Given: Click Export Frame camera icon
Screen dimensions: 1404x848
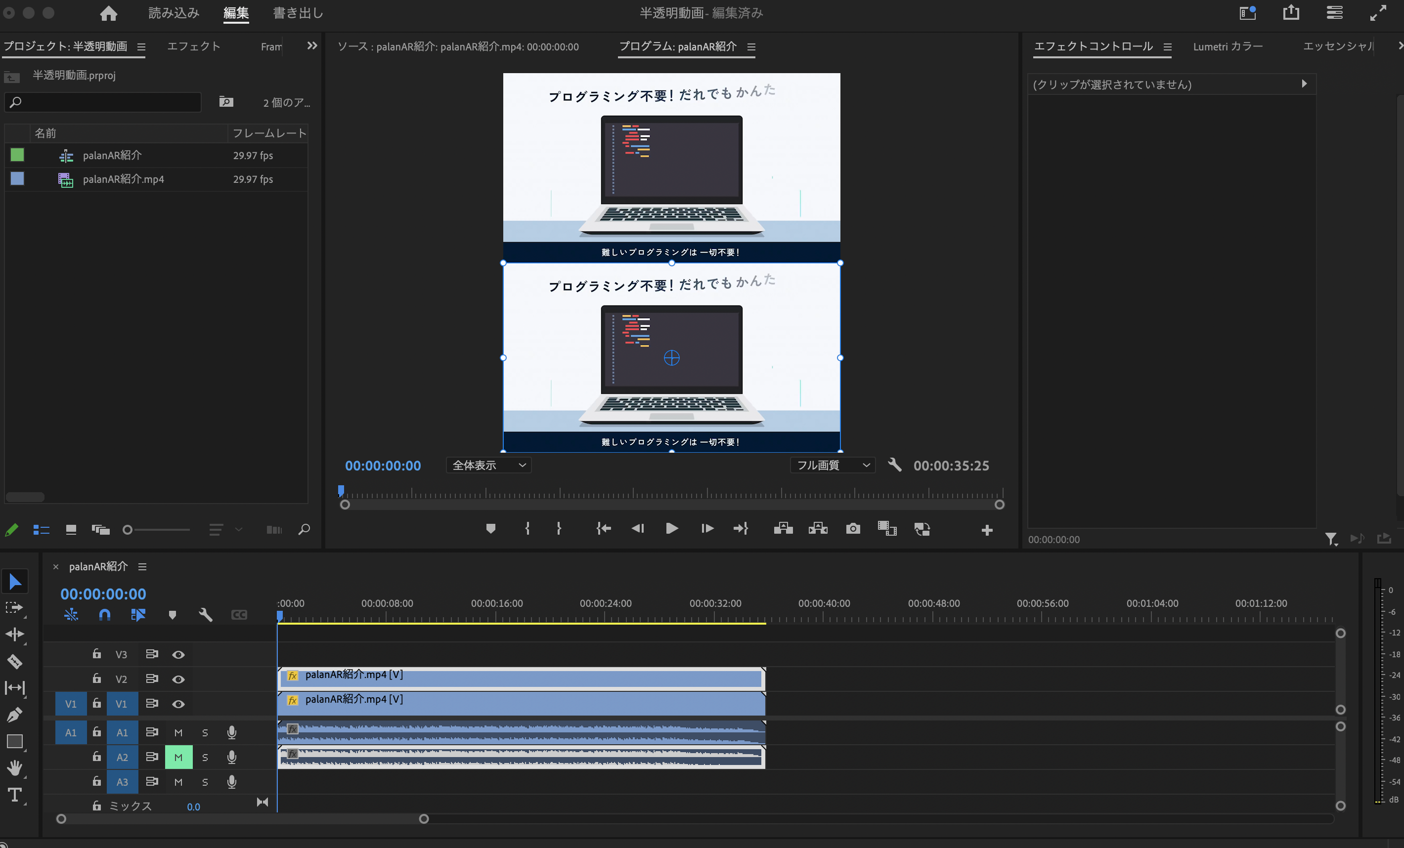Looking at the screenshot, I should tap(853, 529).
